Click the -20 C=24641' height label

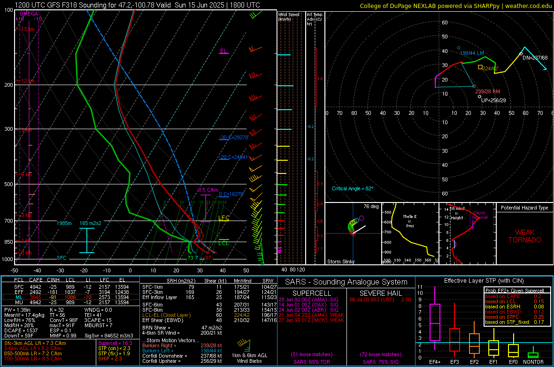coord(234,157)
